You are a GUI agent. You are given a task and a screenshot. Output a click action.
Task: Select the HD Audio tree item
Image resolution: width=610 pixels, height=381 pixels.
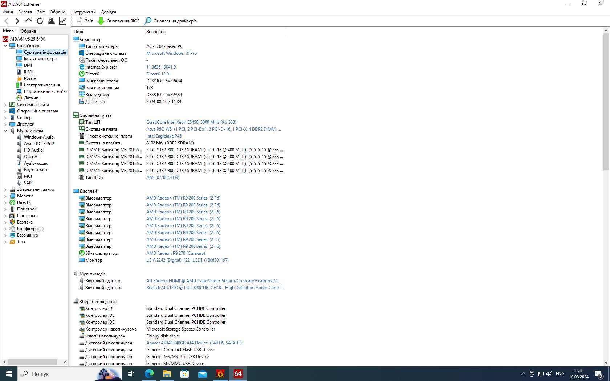coord(33,150)
